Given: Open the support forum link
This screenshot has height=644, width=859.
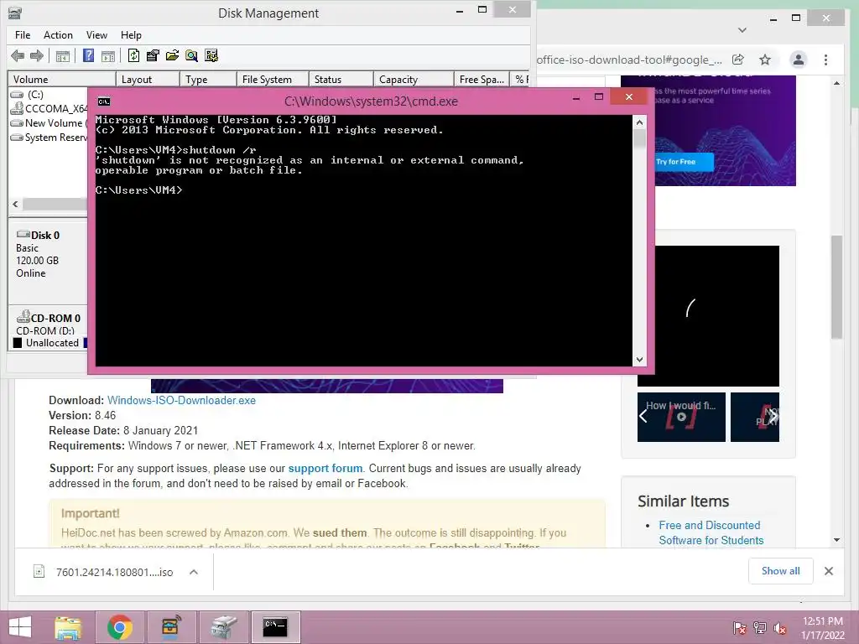Looking at the screenshot, I should coord(325,468).
